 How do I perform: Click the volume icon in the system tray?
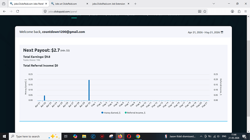pyautogui.click(x=218, y=136)
